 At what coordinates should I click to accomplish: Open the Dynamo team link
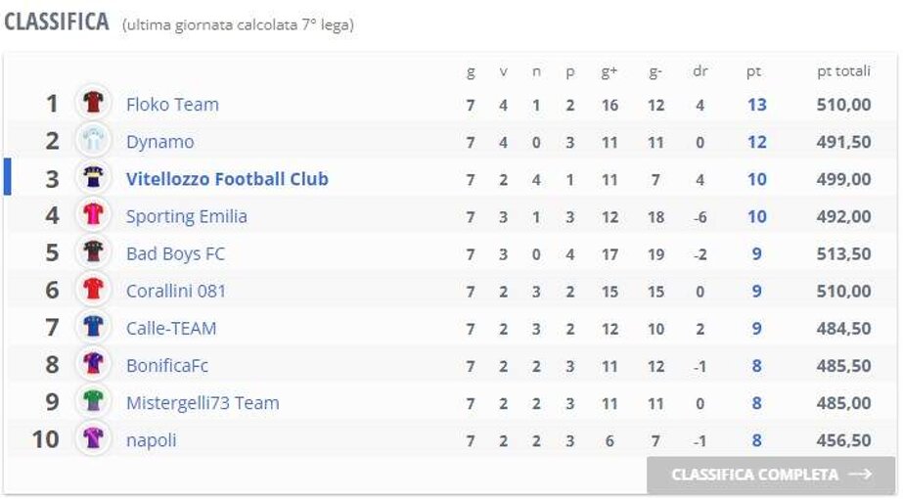[x=159, y=142]
